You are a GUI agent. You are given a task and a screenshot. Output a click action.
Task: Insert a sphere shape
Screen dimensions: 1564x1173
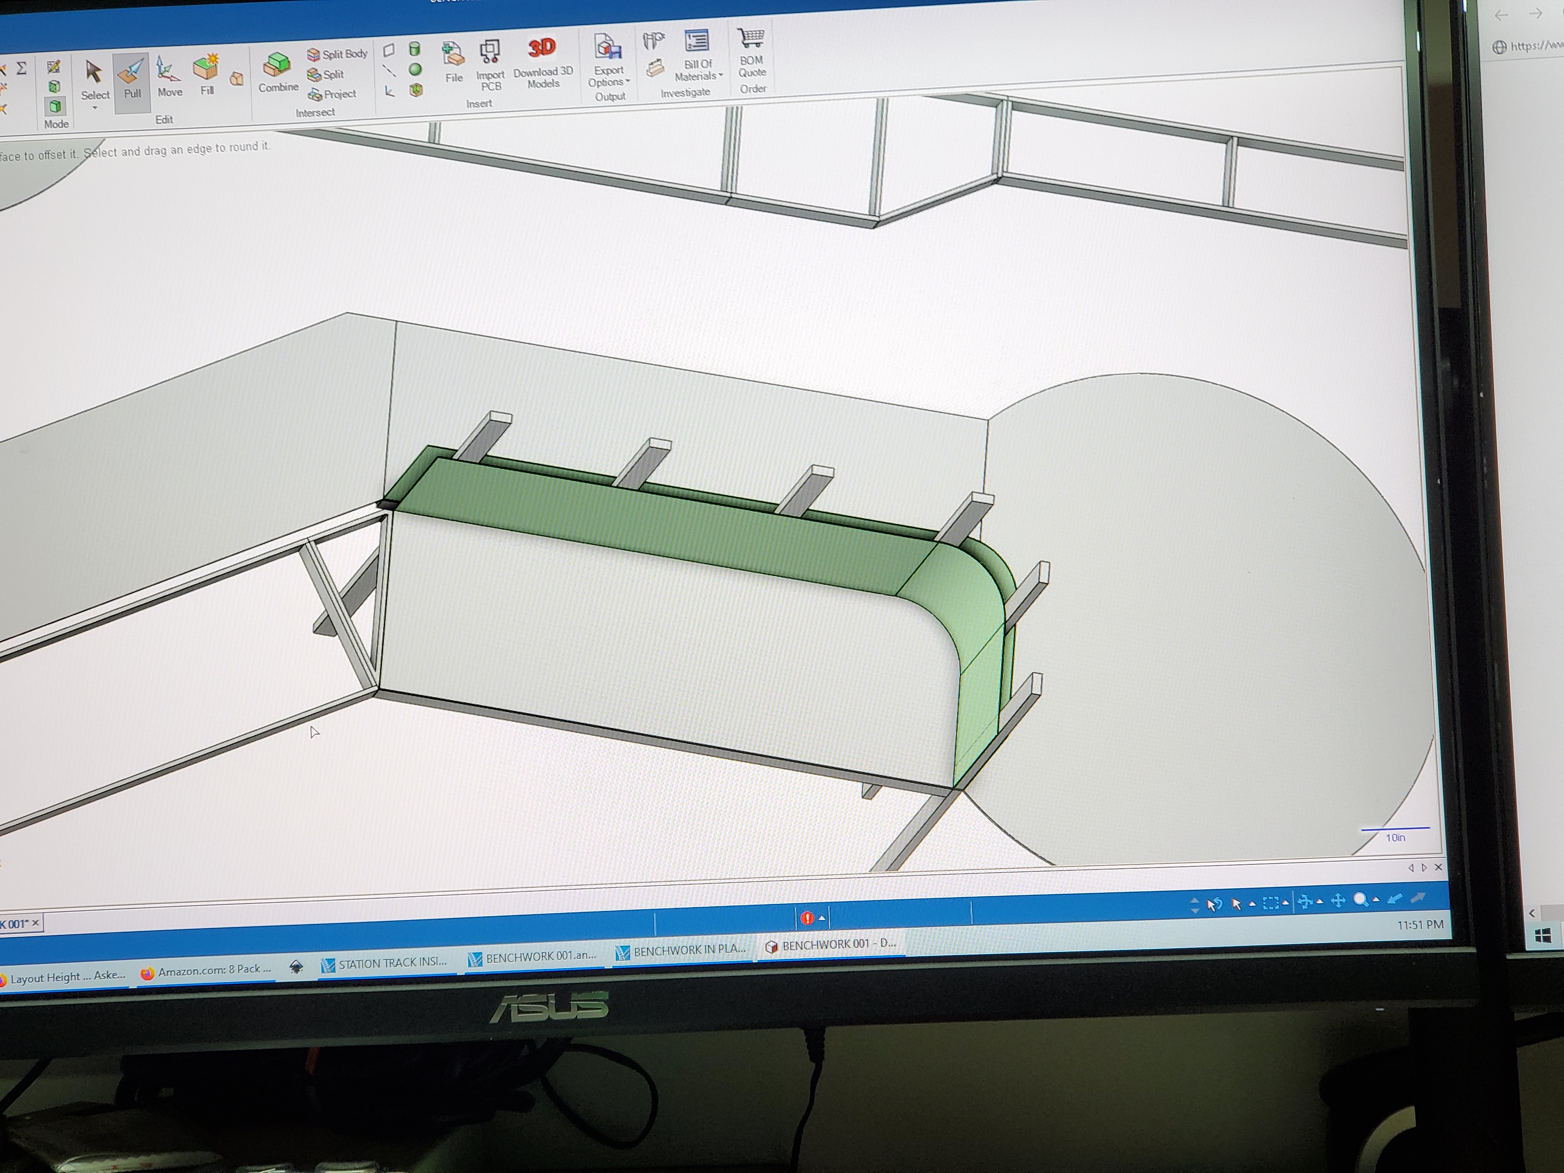416,69
